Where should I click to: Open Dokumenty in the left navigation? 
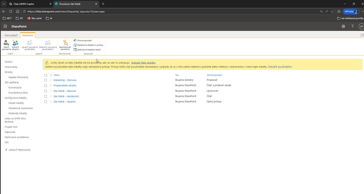[x=11, y=67]
